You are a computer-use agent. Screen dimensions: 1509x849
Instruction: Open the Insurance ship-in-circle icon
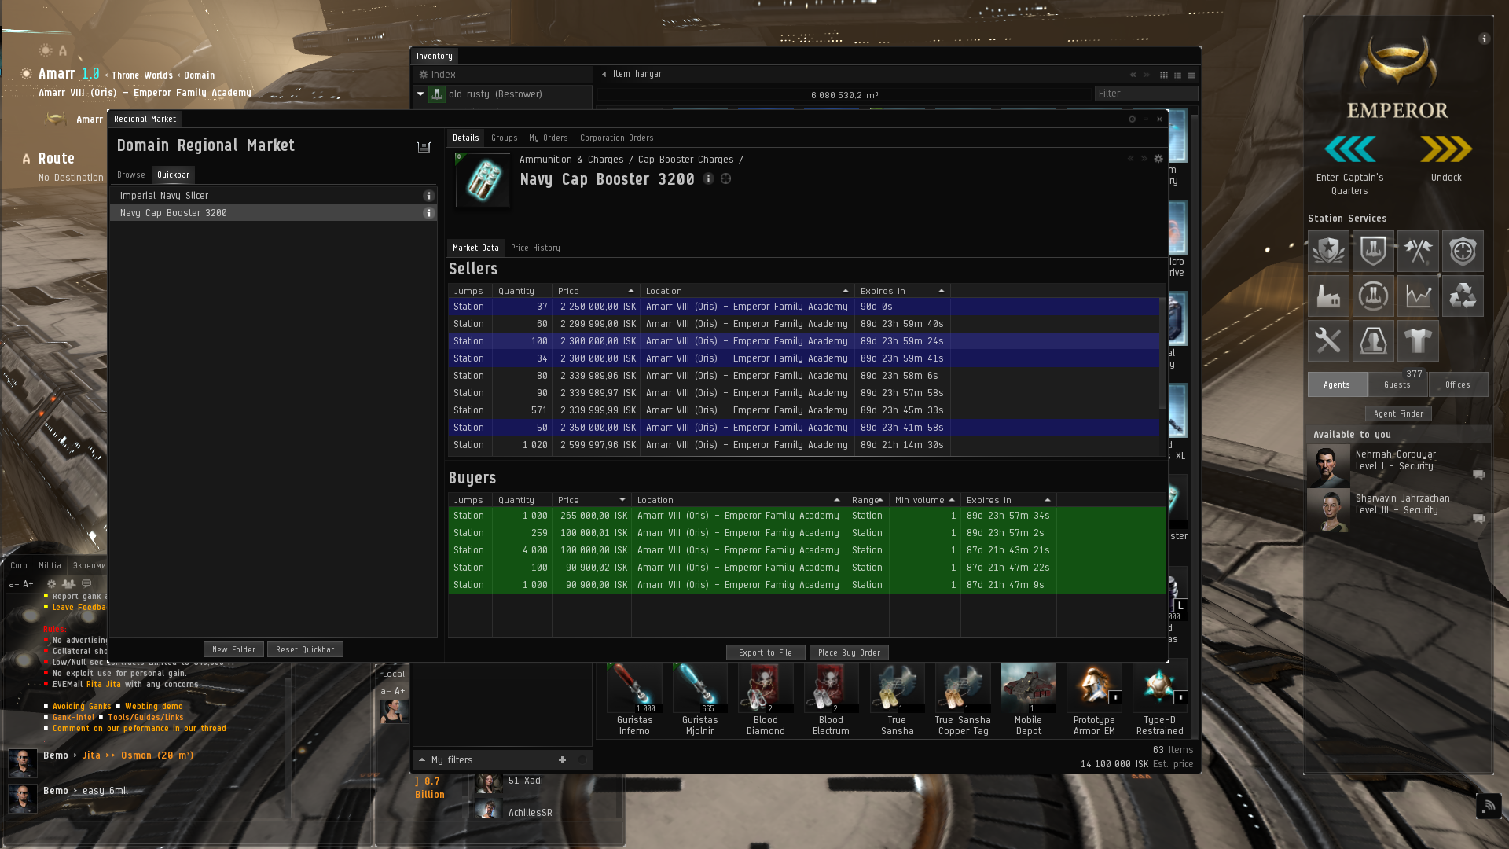[x=1373, y=296]
